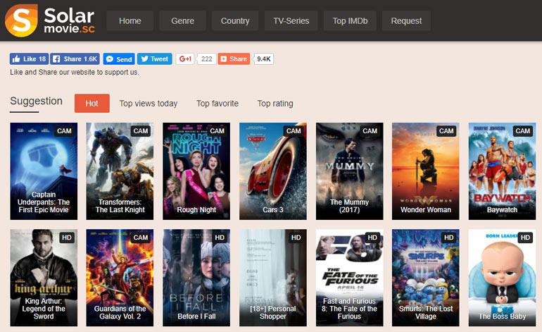The width and height of the screenshot is (542, 332).
Task: Click the orange Share plus button
Action: pyautogui.click(x=234, y=59)
